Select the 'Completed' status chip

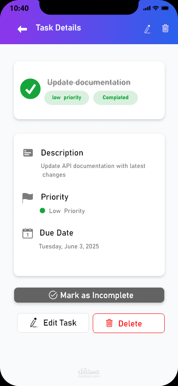pyautogui.click(x=115, y=98)
